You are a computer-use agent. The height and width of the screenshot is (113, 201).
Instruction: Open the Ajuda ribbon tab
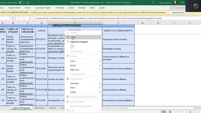pyautogui.click(x=102, y=8)
